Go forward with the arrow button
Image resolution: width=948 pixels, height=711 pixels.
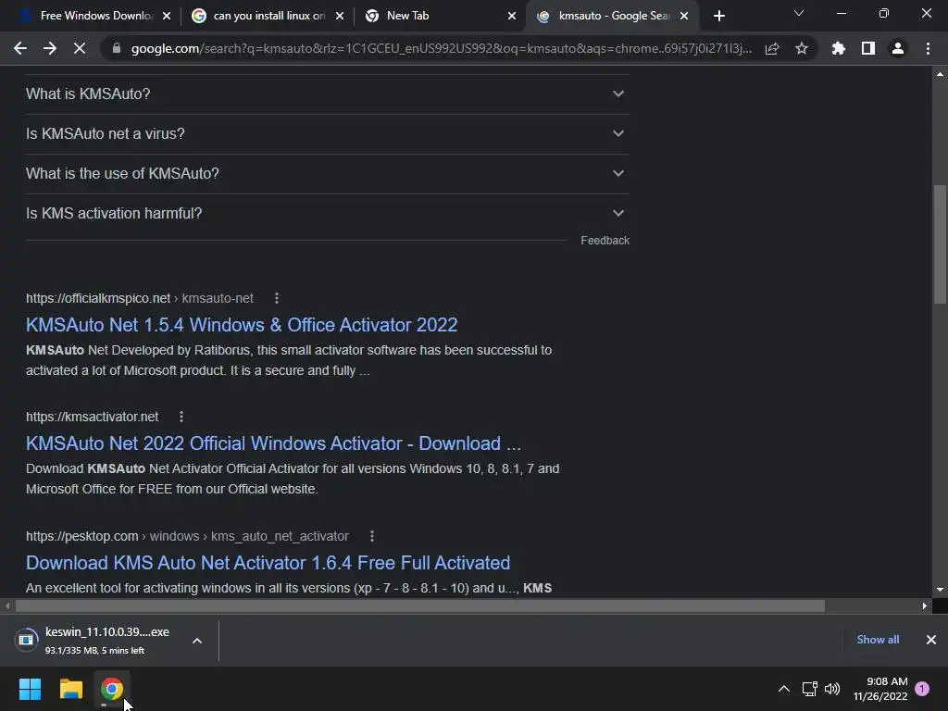(x=50, y=48)
